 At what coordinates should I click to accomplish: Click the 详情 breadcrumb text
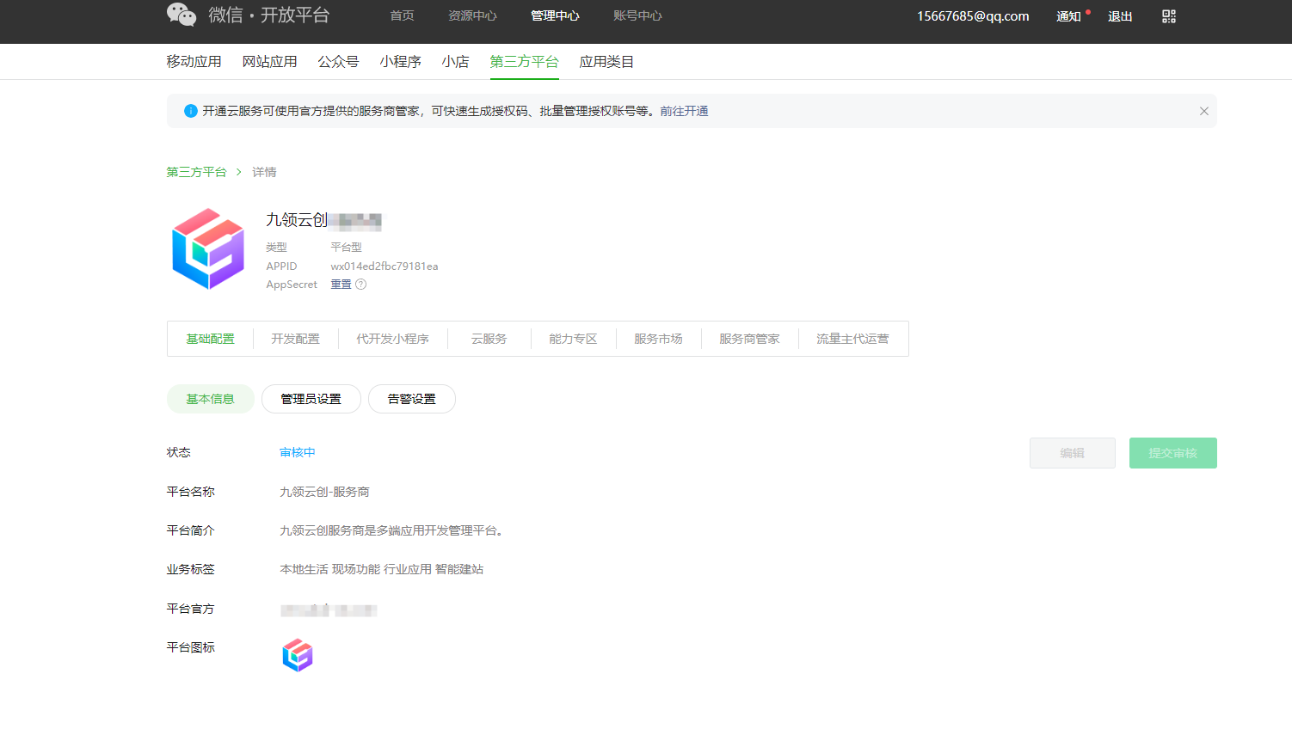(x=264, y=172)
